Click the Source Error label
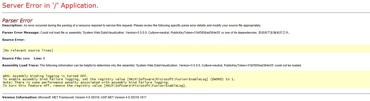The image size is (370, 101). pos(13,40)
